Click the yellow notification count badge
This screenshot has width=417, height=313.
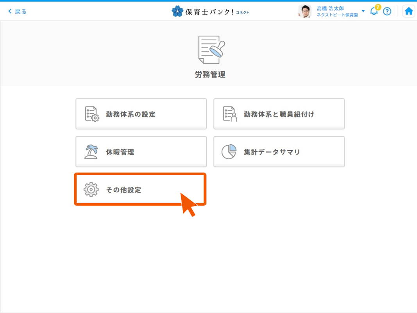(378, 7)
